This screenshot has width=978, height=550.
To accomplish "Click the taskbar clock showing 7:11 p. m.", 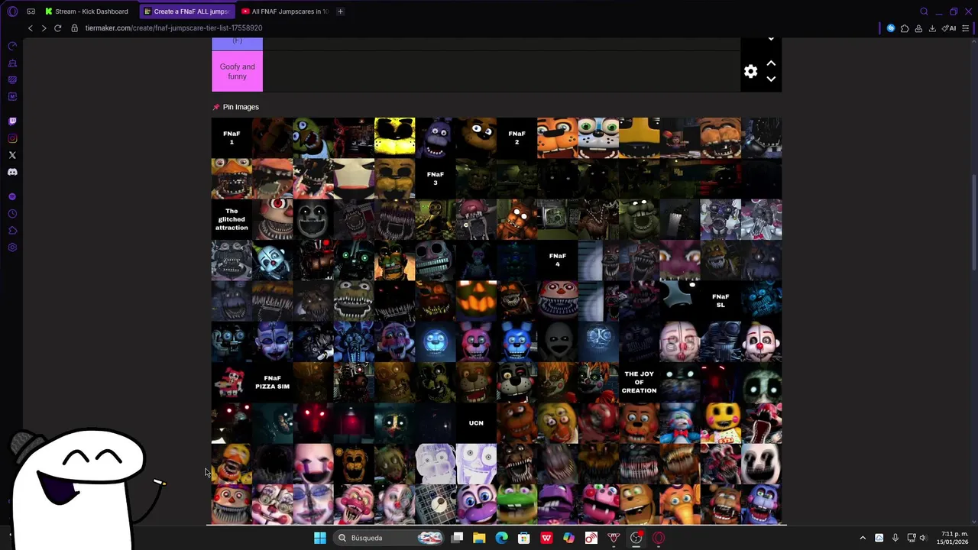I will pyautogui.click(x=954, y=538).
